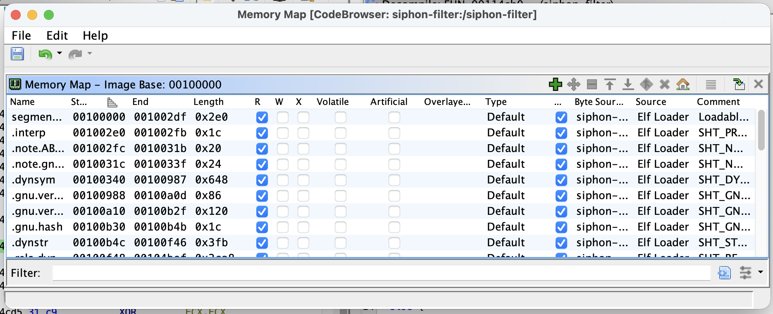This screenshot has height=314, width=773.
Task: Click Elf Loader source in .interp row
Action: 663,133
